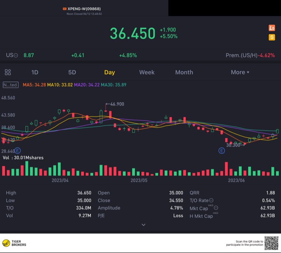Open the Mkt Cap info icon
Image resolution: width=281 pixels, height=253 pixels.
[216, 208]
